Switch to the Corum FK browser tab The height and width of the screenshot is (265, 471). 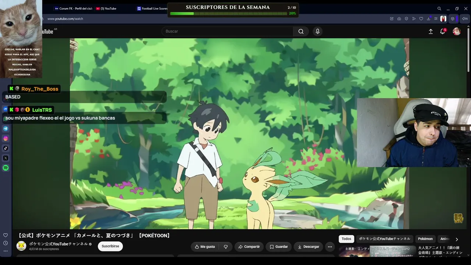73,8
